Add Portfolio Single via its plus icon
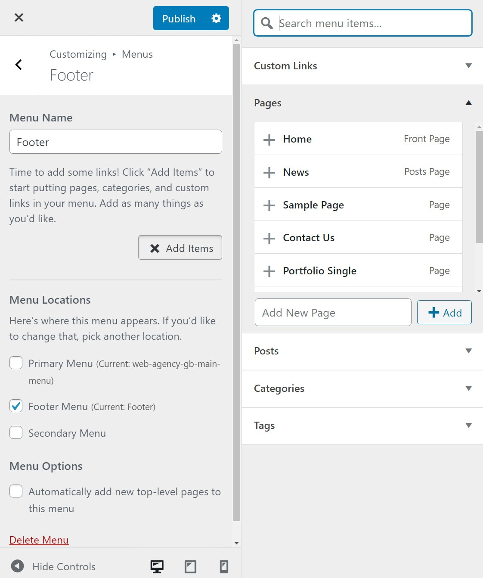 [269, 270]
